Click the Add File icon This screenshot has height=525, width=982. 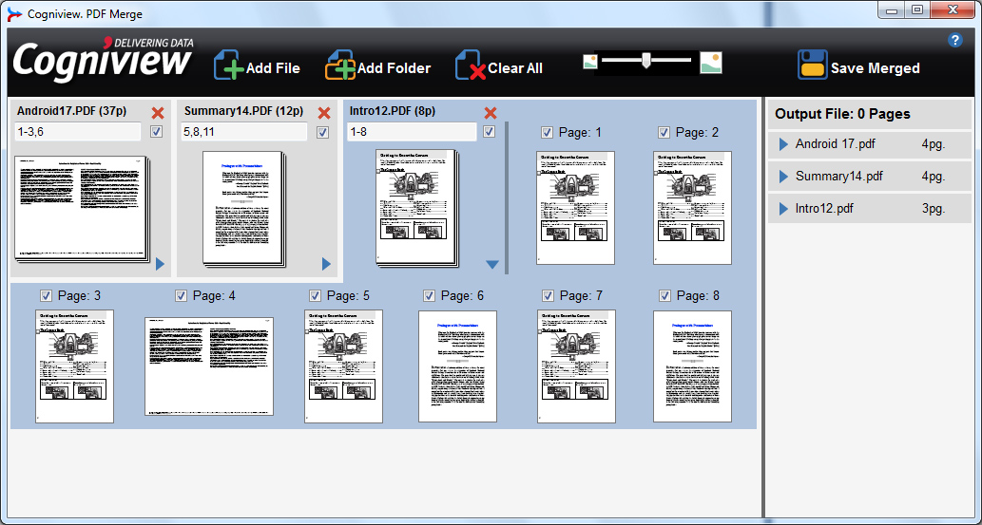229,66
